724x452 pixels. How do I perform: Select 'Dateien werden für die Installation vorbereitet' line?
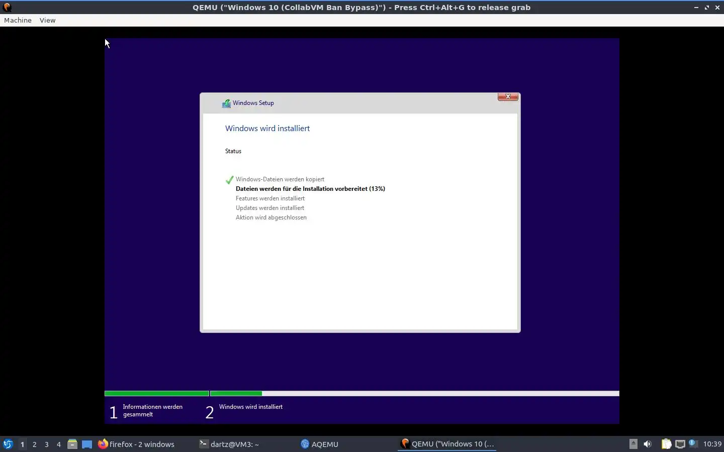[x=310, y=189]
